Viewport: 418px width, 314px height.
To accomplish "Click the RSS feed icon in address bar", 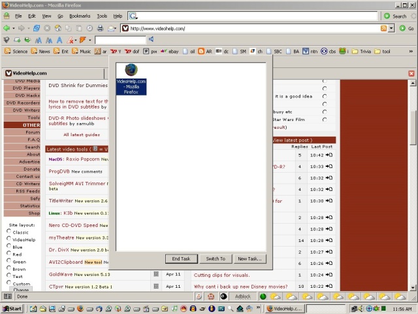I will pos(383,28).
